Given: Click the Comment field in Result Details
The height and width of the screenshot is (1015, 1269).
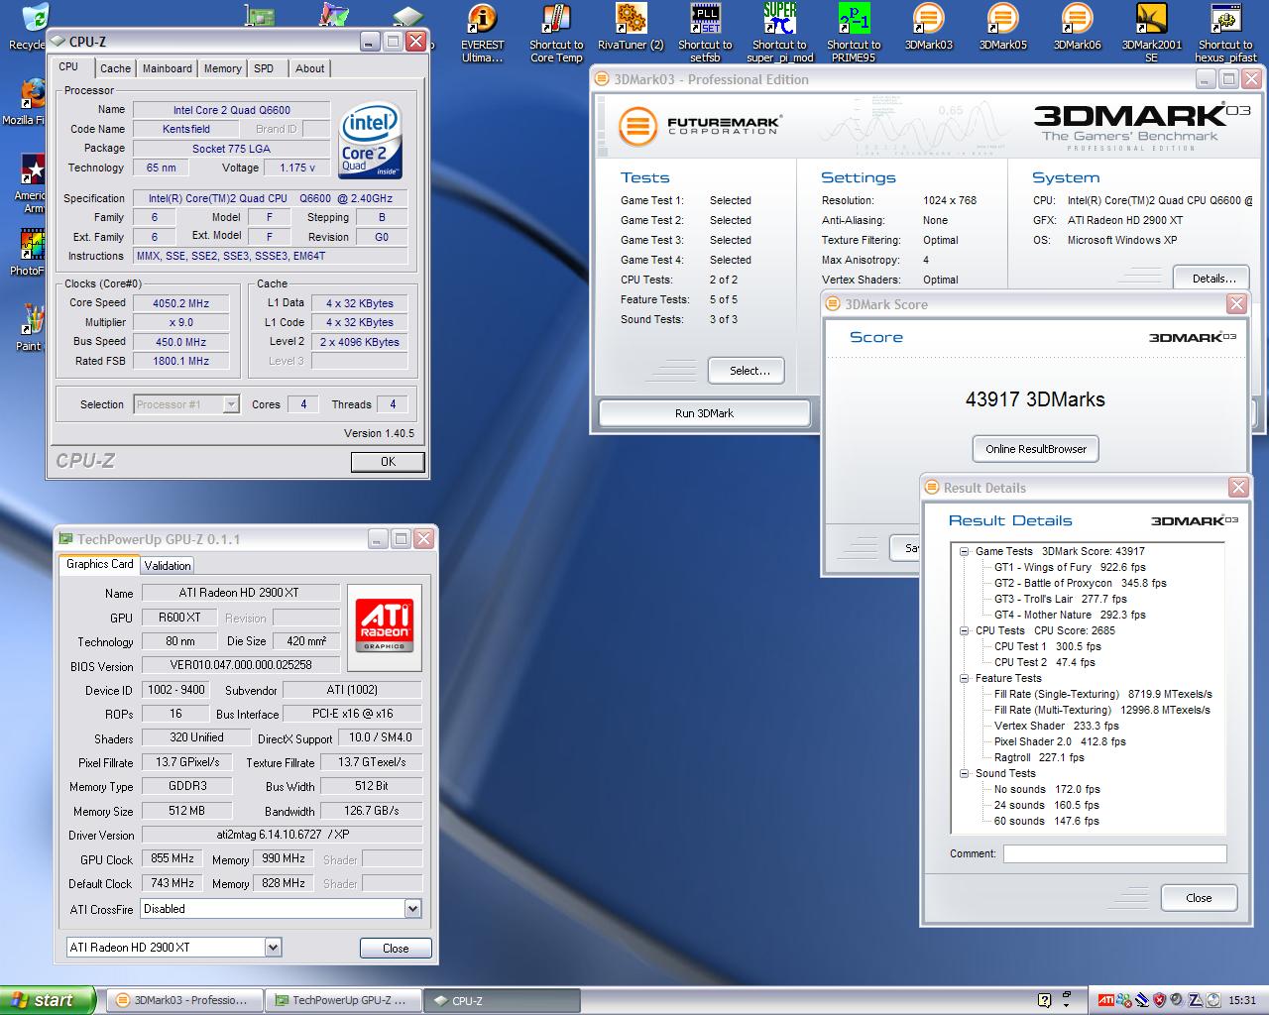Looking at the screenshot, I should 1114,854.
